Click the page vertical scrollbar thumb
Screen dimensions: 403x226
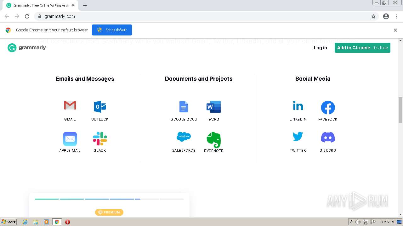(x=400, y=110)
